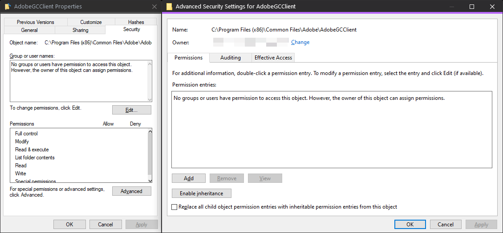
Task: Click Add to create permission entry
Action: tap(189, 178)
